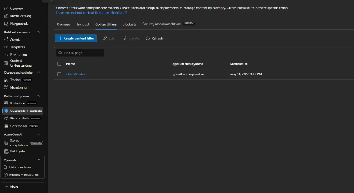Click the magnifier icon in Find in page
Viewport: 354px width, 193px height.
click(x=60, y=53)
